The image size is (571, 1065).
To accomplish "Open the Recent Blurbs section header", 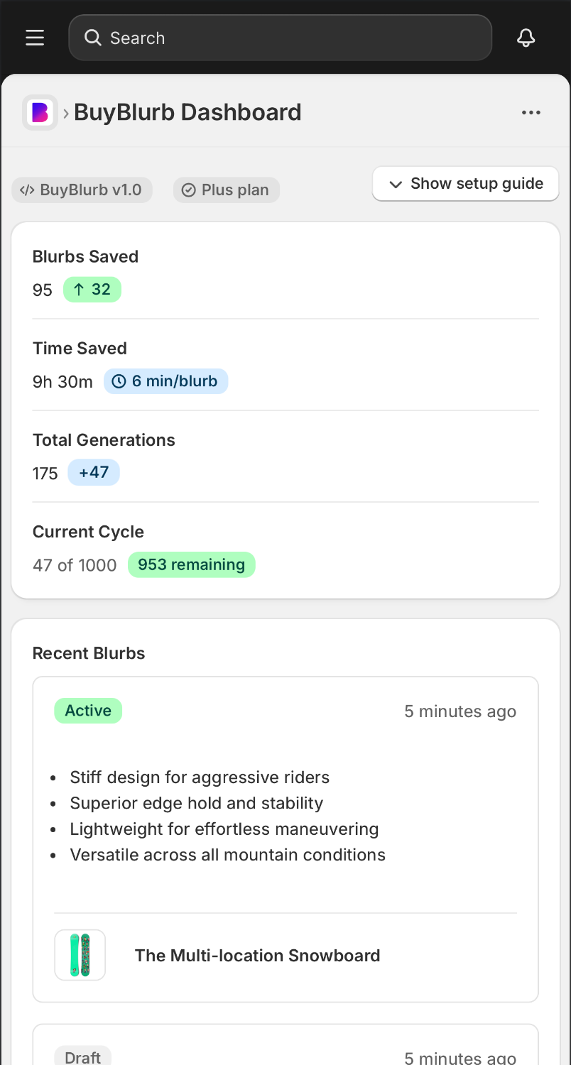I will [x=88, y=652].
